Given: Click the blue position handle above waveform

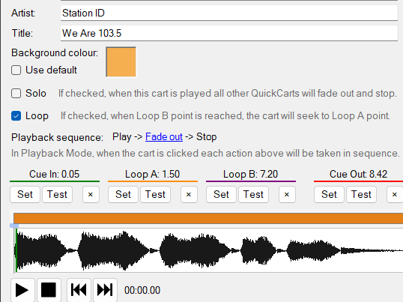Looking at the screenshot, I should tap(14, 226).
